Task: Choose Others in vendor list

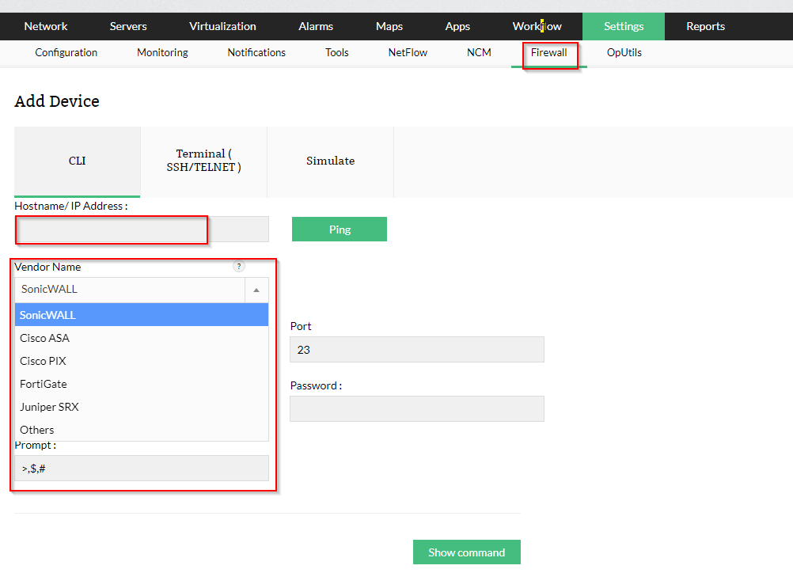Action: point(142,430)
